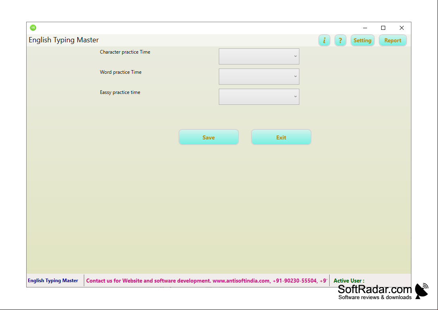Maximize the English Typing Master window
This screenshot has width=438, height=310.
pyautogui.click(x=383, y=28)
